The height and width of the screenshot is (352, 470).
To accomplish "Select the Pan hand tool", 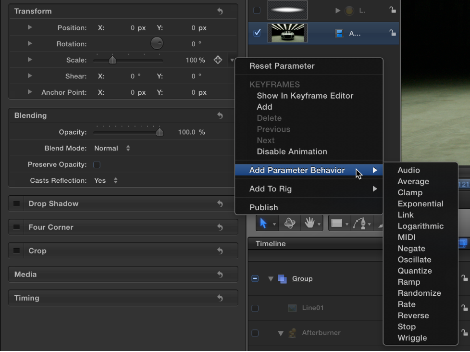I will 310,223.
